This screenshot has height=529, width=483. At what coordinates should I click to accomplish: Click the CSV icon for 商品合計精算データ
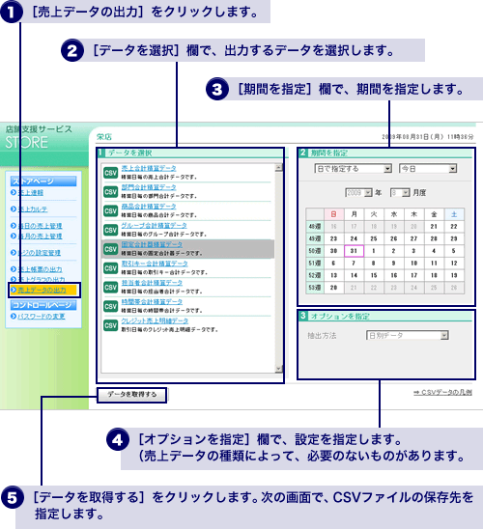coord(110,210)
